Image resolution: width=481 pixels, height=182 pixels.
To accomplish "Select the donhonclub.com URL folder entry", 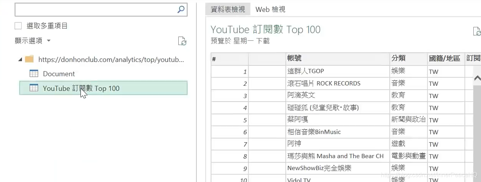I will tap(111, 60).
